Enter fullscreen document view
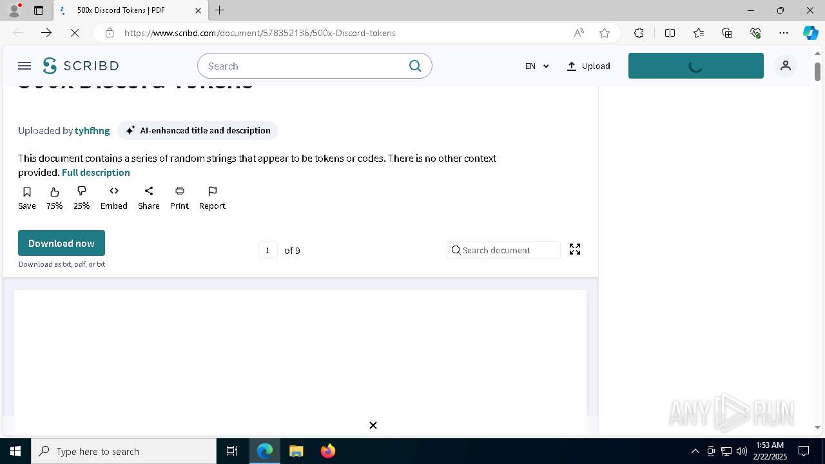The height and width of the screenshot is (464, 825). point(575,249)
